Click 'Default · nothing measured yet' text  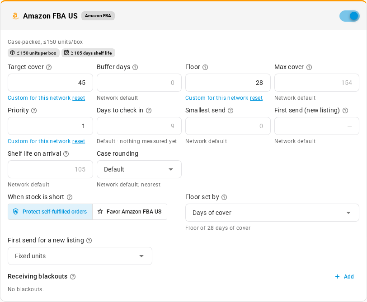coord(136,141)
